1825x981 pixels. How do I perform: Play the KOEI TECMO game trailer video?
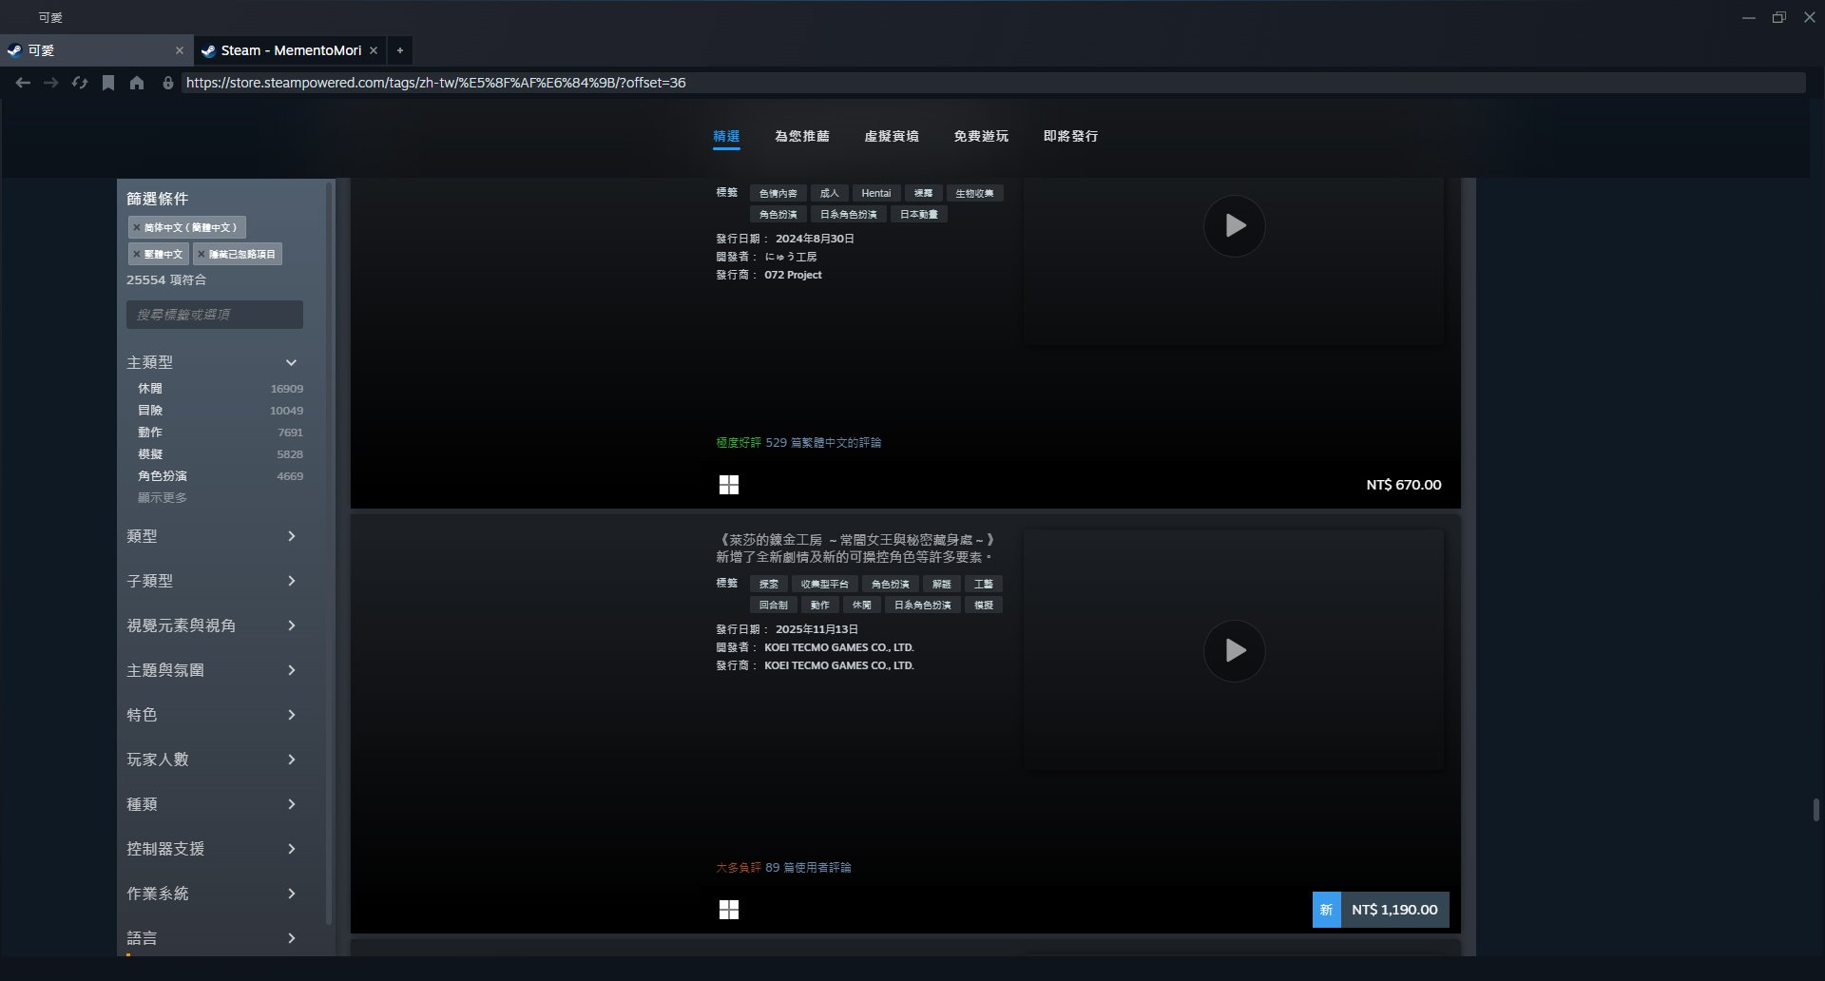1234,651
